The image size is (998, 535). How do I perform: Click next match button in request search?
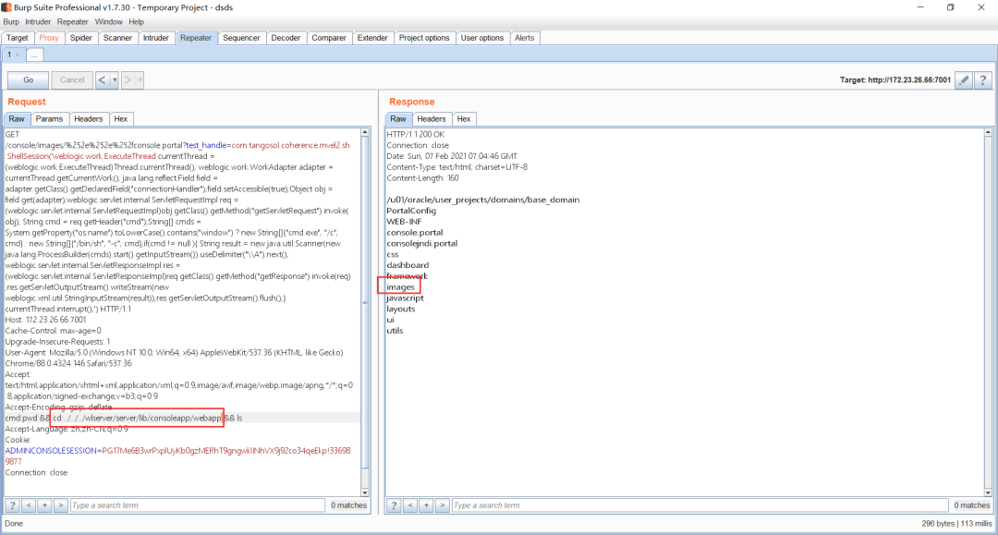pyautogui.click(x=60, y=505)
